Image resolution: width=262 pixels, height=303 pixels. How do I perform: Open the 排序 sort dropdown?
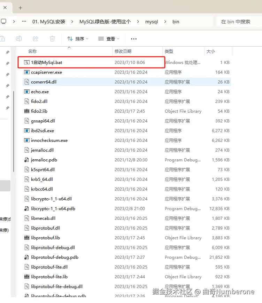78,39
